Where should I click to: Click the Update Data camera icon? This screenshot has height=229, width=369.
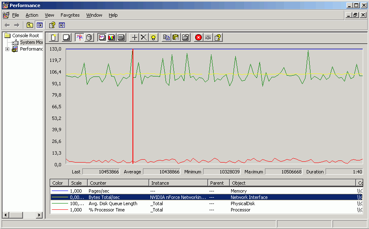(208, 38)
